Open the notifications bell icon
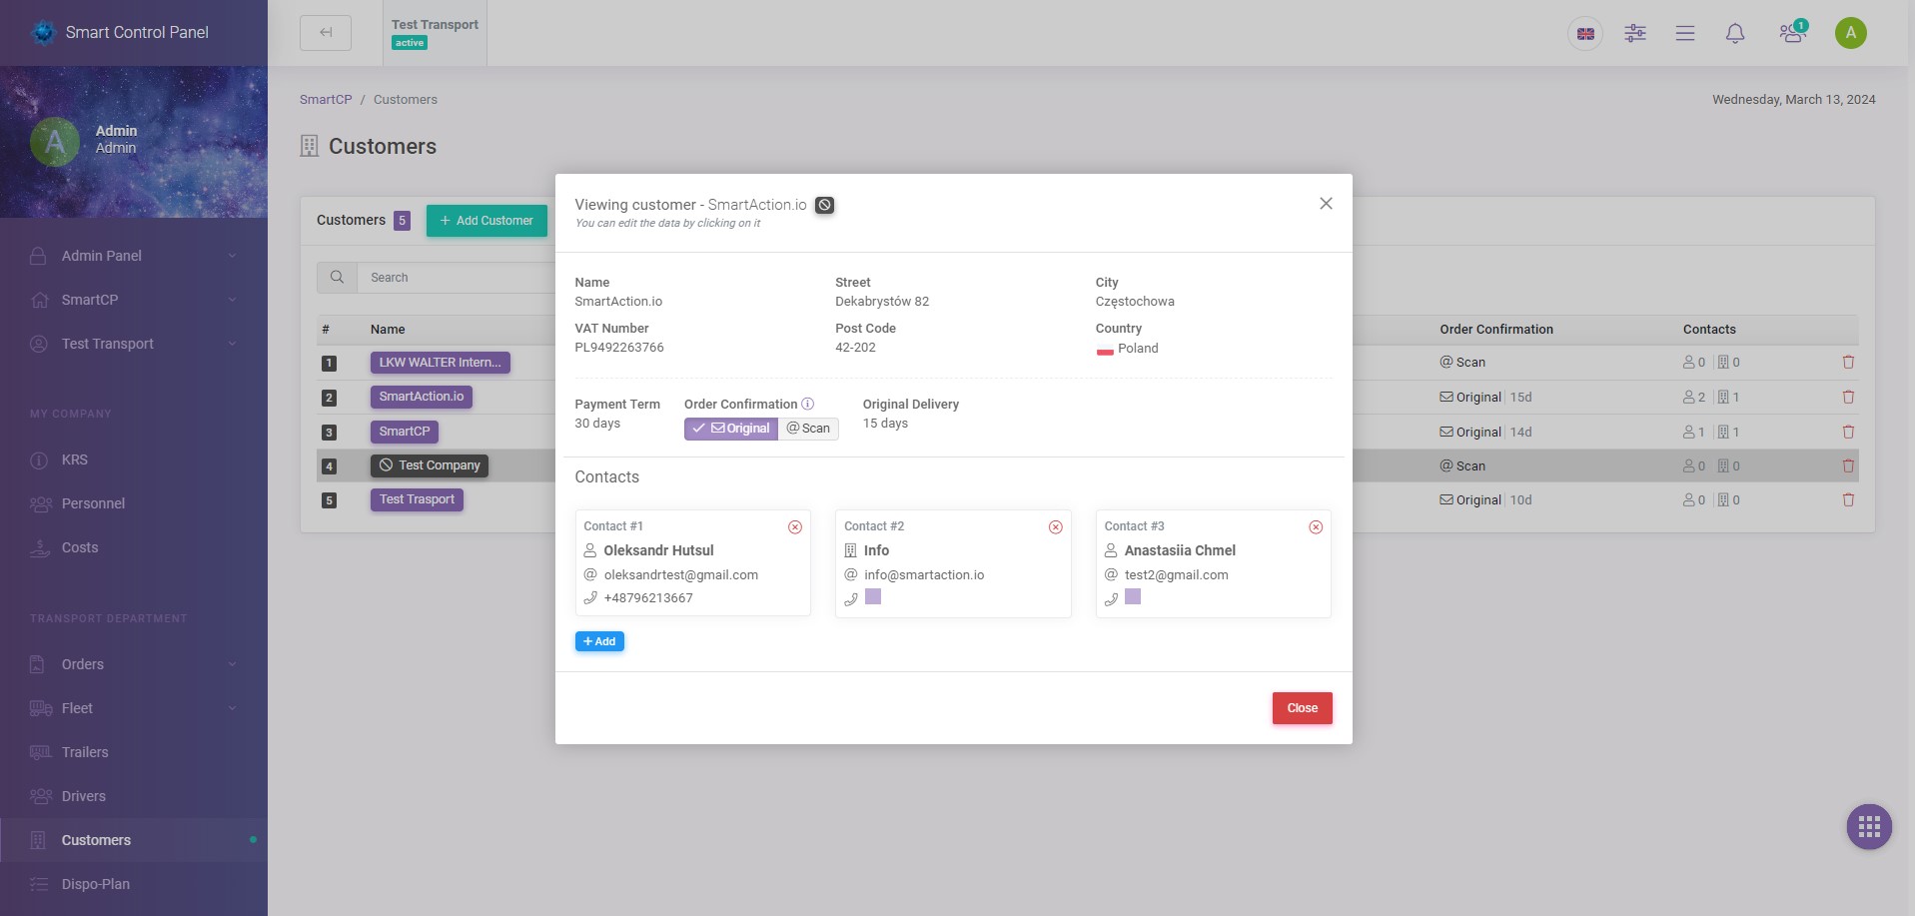 pyautogui.click(x=1735, y=33)
